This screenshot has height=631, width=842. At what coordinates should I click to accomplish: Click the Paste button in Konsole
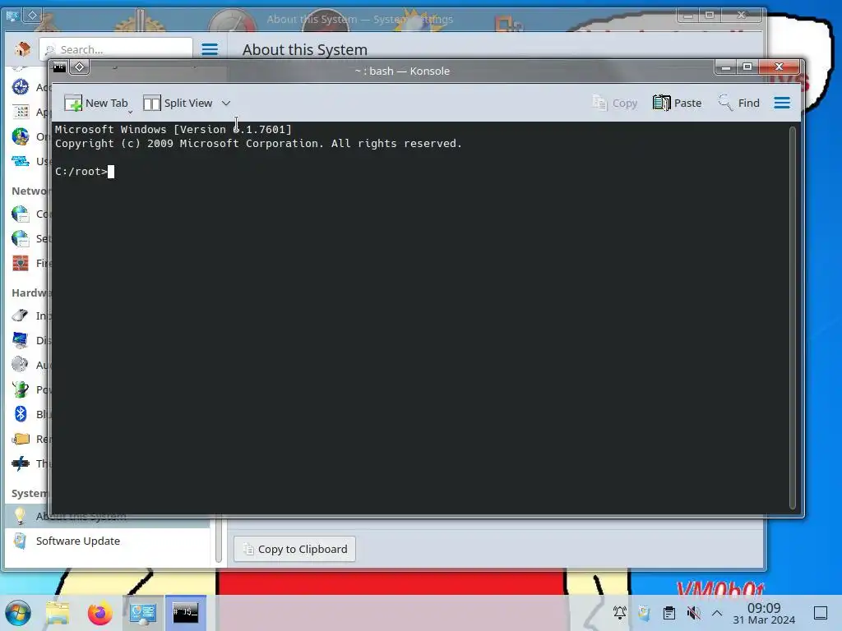(x=678, y=103)
